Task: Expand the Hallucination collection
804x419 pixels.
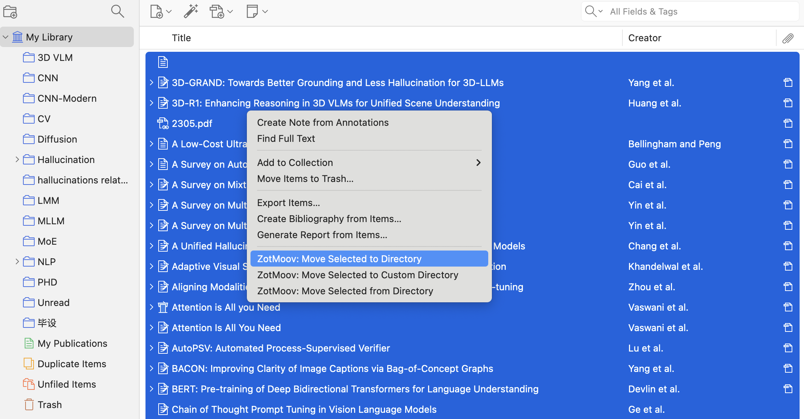Action: (17, 160)
